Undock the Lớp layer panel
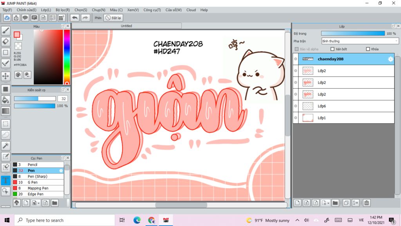The height and width of the screenshot is (226, 401). pyautogui.click(x=394, y=26)
